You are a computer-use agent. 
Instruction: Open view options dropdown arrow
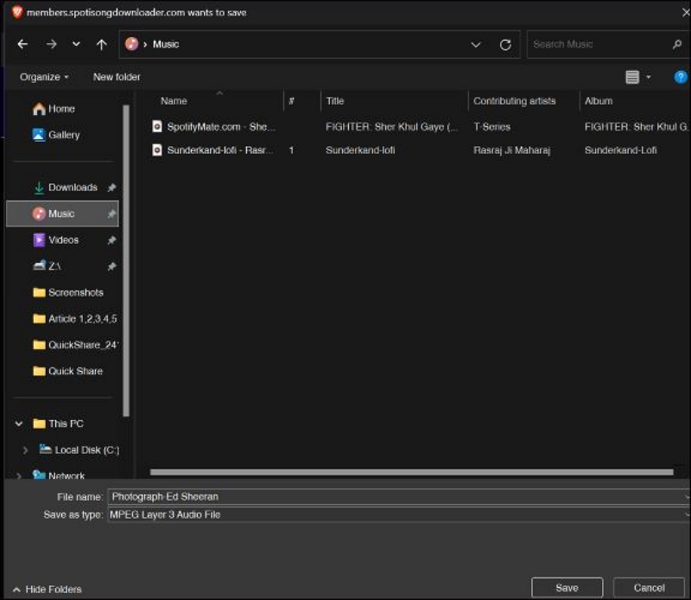click(x=649, y=77)
